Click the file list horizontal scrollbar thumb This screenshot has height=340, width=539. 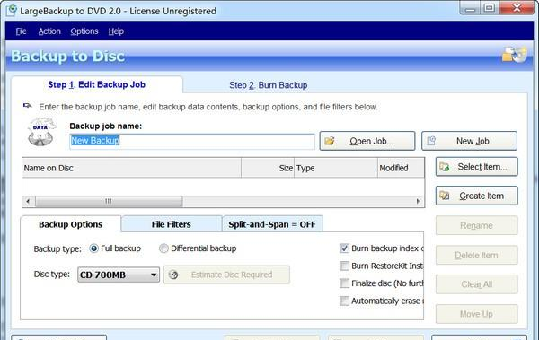click(109, 201)
